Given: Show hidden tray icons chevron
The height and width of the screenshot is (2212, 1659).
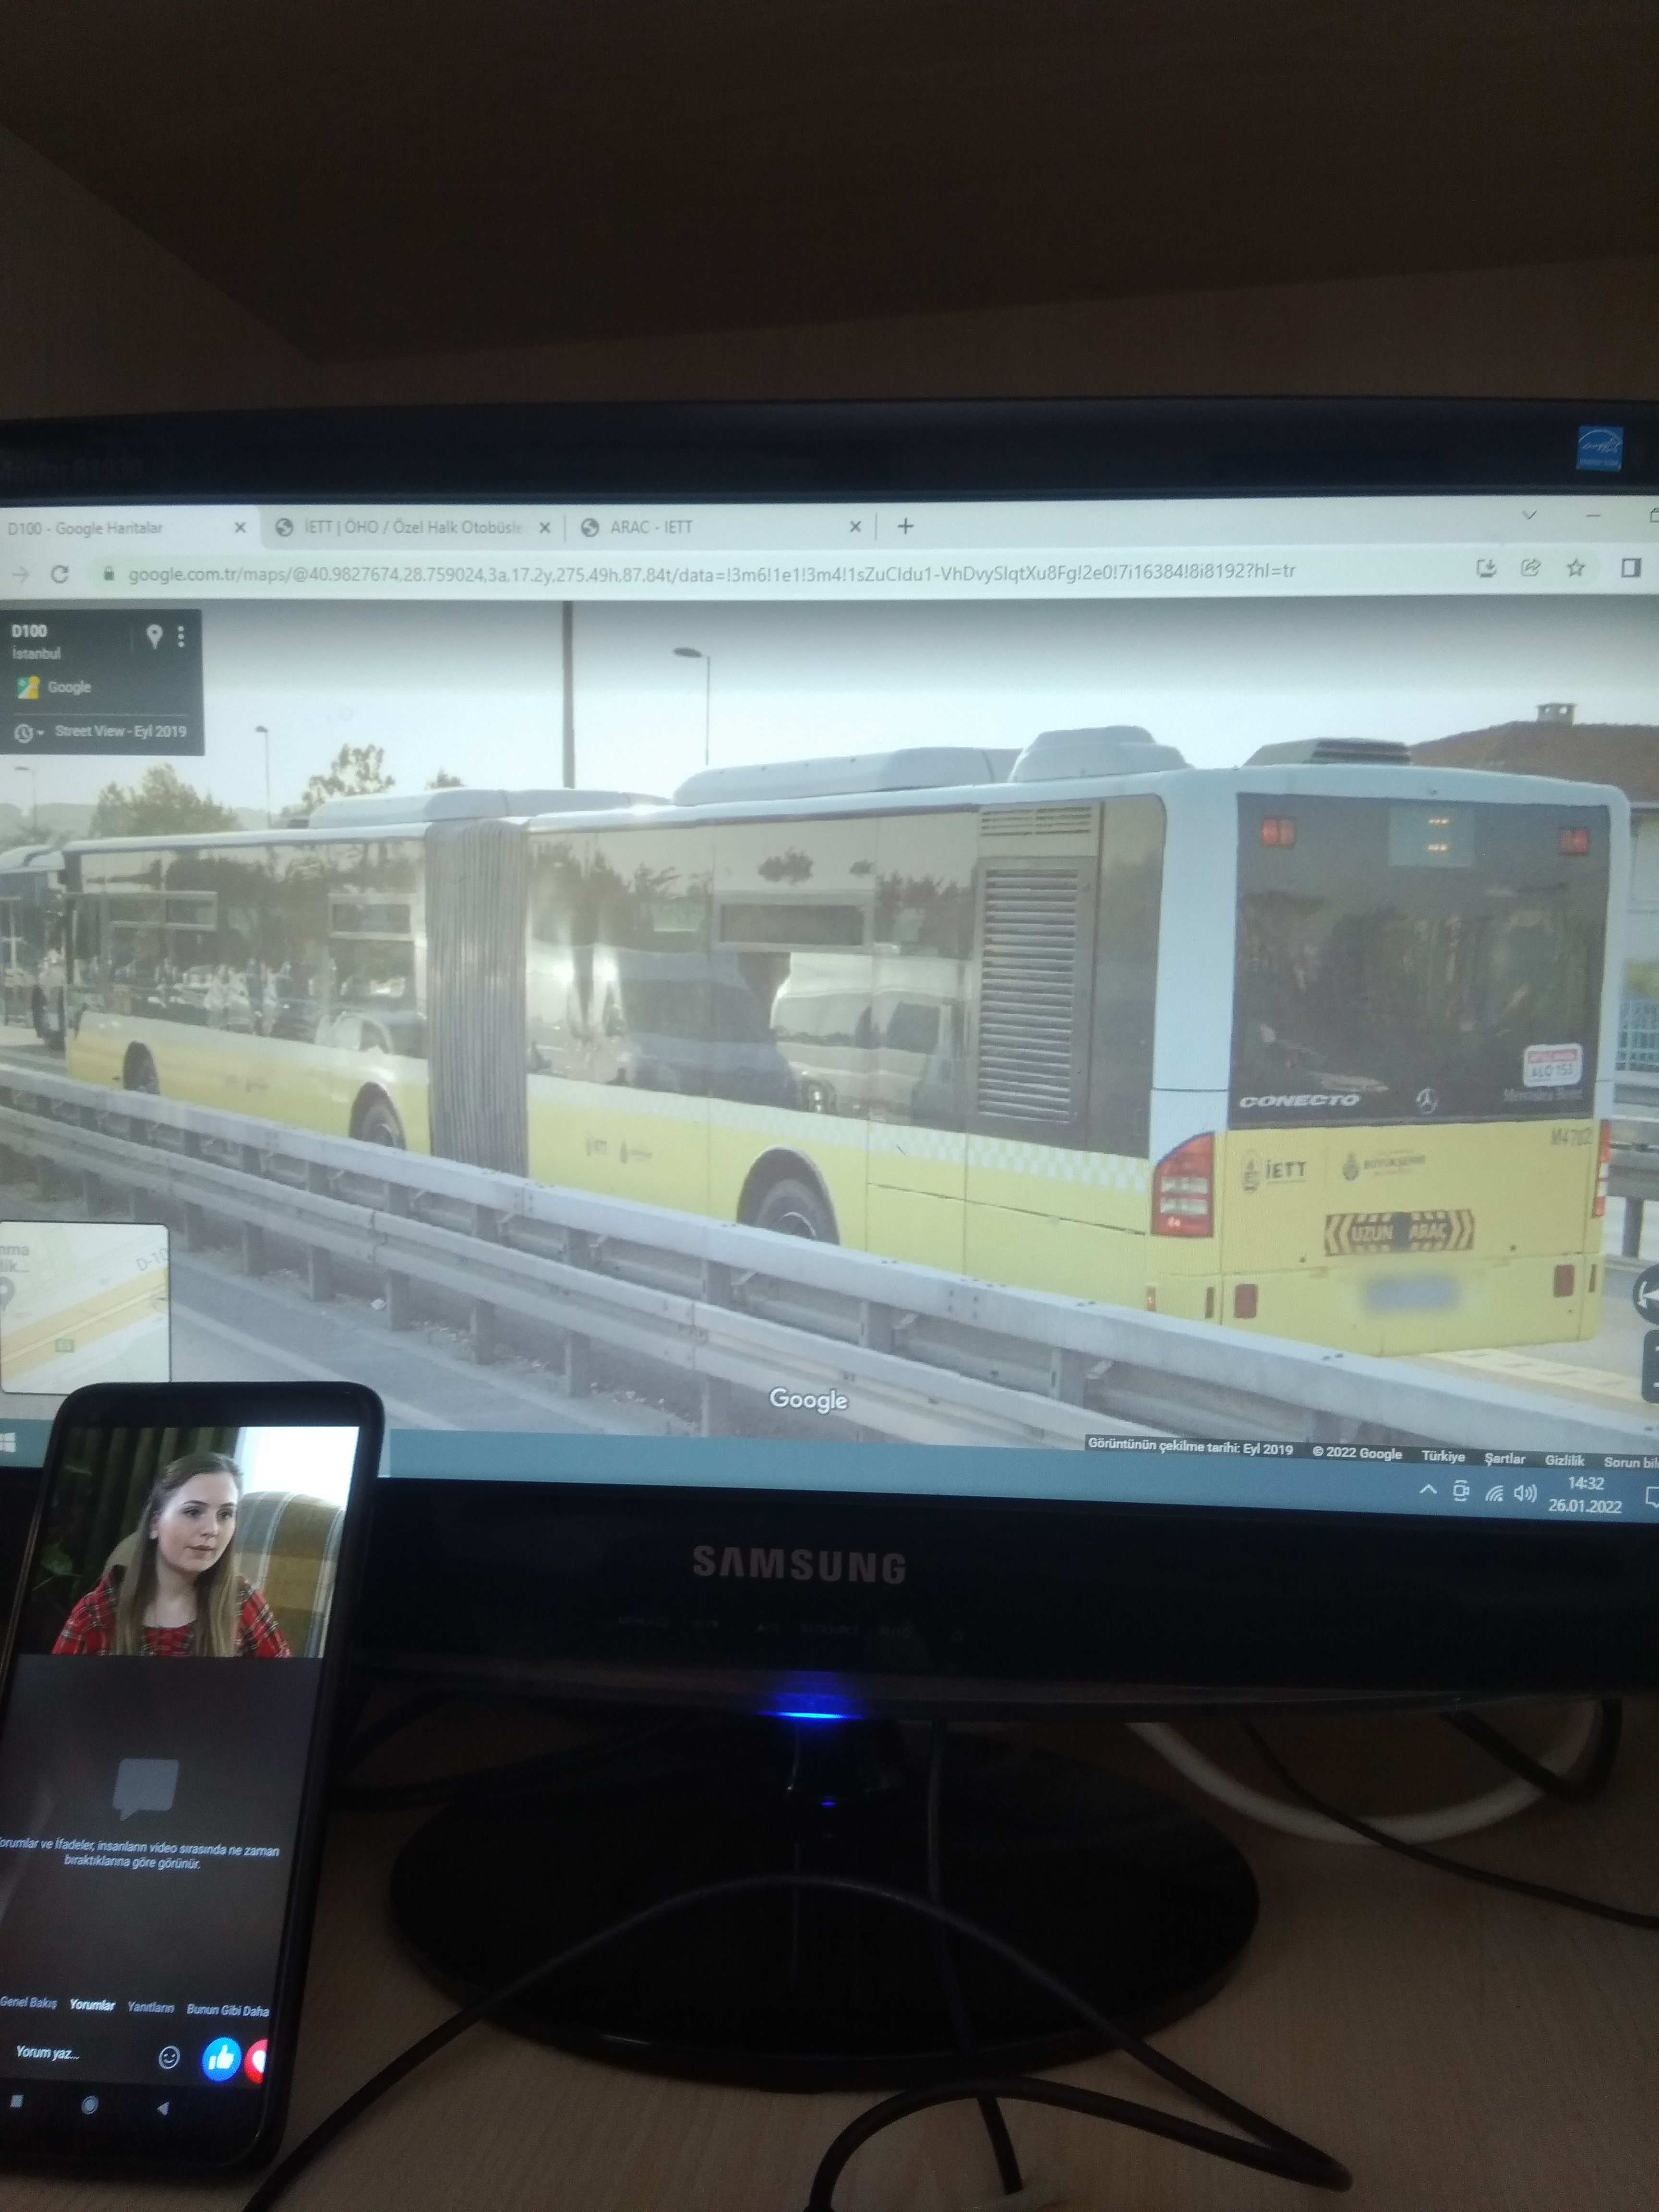Looking at the screenshot, I should pos(1428,1491).
